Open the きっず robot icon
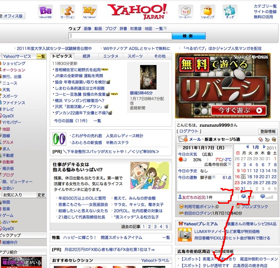The width and height of the screenshot is (280, 268). point(230,12)
